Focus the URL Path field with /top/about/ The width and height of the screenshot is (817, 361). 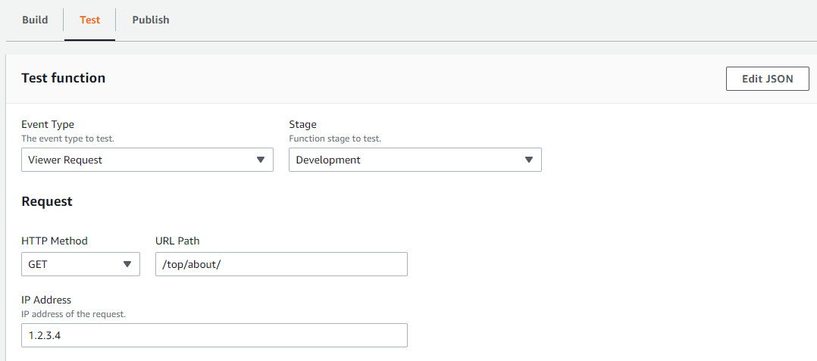(281, 263)
